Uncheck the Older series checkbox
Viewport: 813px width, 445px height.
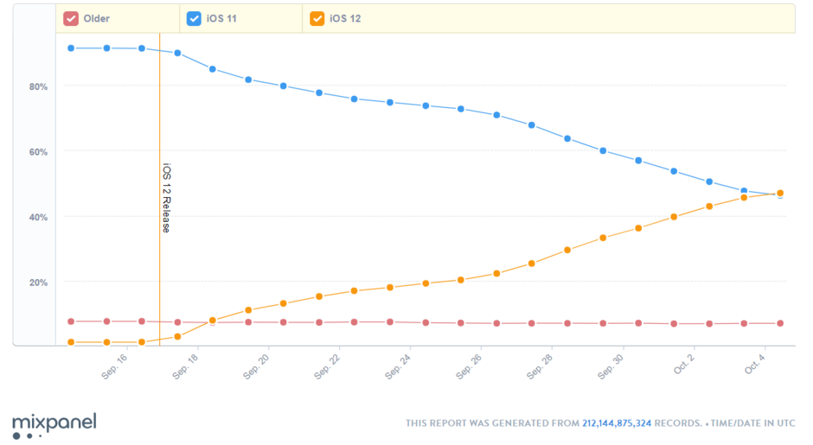[71, 18]
